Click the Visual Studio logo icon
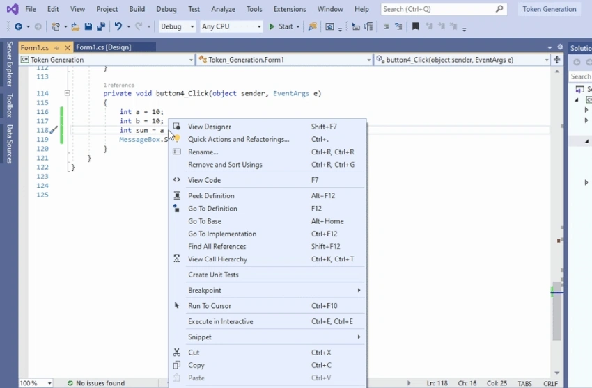 click(13, 8)
